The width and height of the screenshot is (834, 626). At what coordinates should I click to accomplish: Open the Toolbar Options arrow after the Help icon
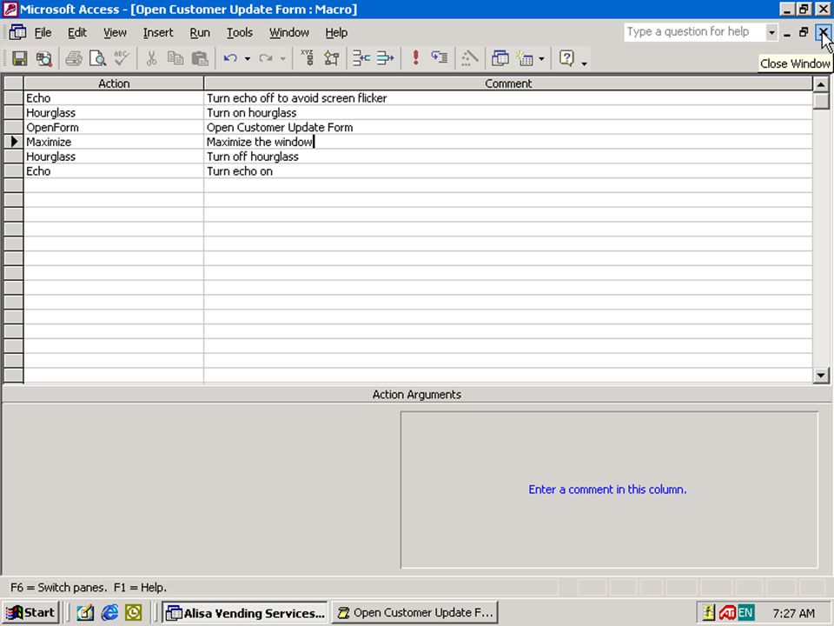584,63
